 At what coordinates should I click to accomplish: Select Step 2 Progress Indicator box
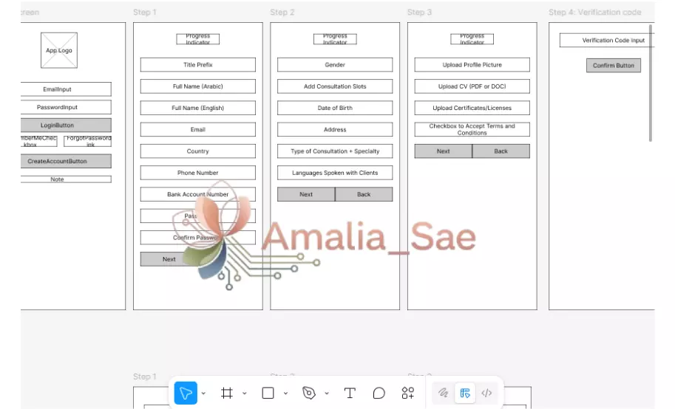click(x=335, y=39)
